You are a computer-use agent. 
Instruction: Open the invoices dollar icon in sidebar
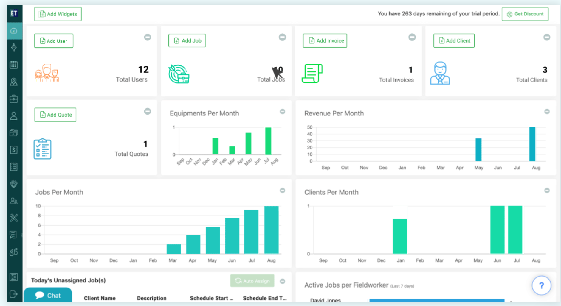pos(14,150)
